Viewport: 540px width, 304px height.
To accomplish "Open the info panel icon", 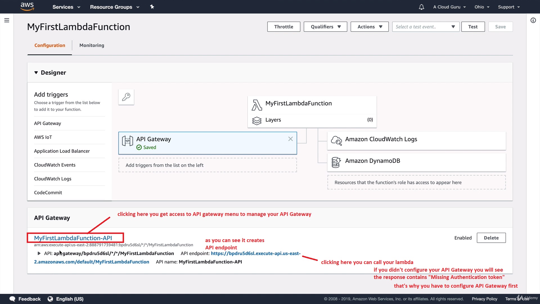I will point(533,20).
